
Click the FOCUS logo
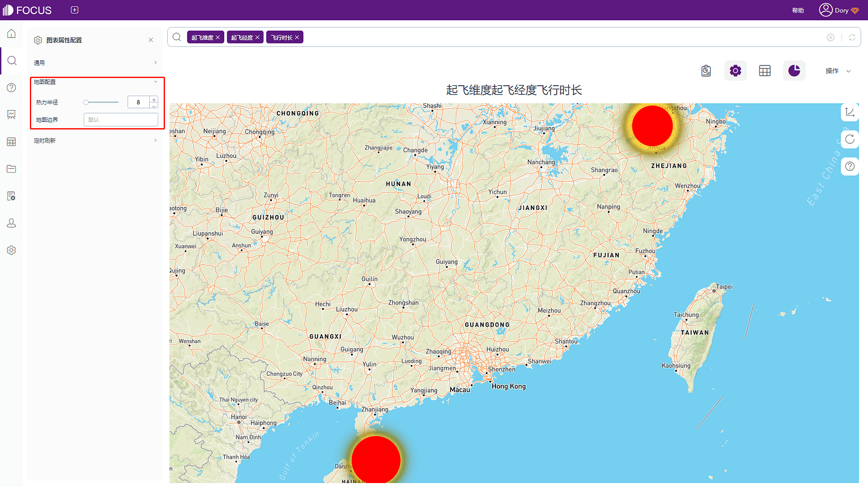27,10
